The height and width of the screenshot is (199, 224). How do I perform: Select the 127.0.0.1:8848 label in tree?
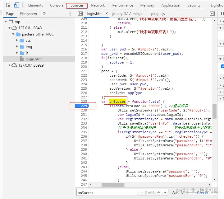tap(30, 28)
